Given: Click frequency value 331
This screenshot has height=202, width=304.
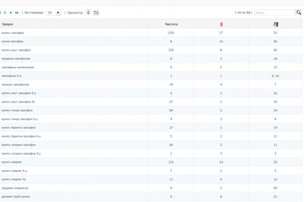Looking at the screenshot, I should [x=171, y=162].
